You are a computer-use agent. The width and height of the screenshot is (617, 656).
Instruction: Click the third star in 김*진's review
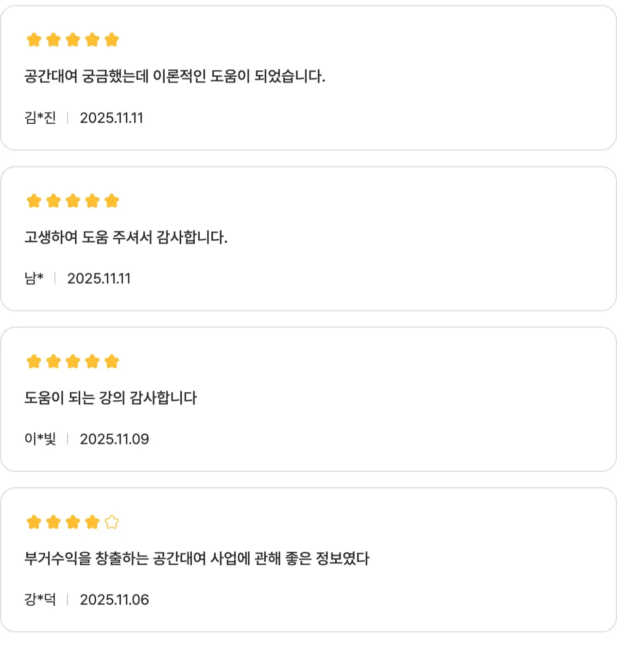[x=73, y=40]
